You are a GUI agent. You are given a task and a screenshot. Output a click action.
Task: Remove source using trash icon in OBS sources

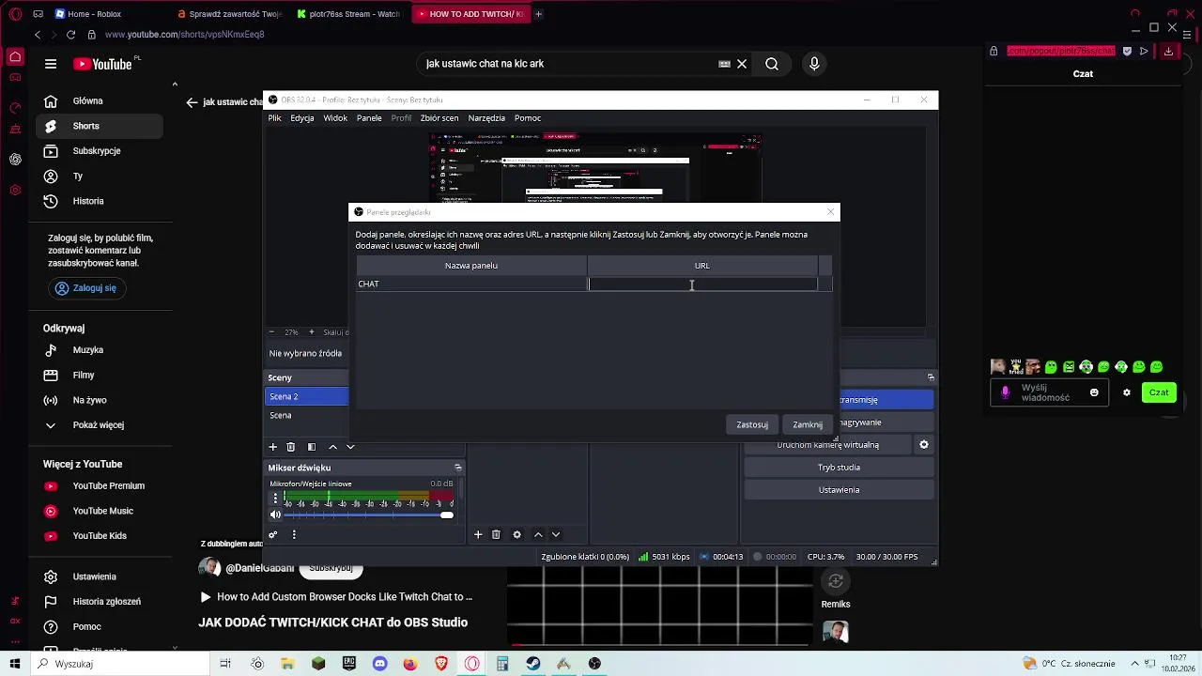pos(496,534)
